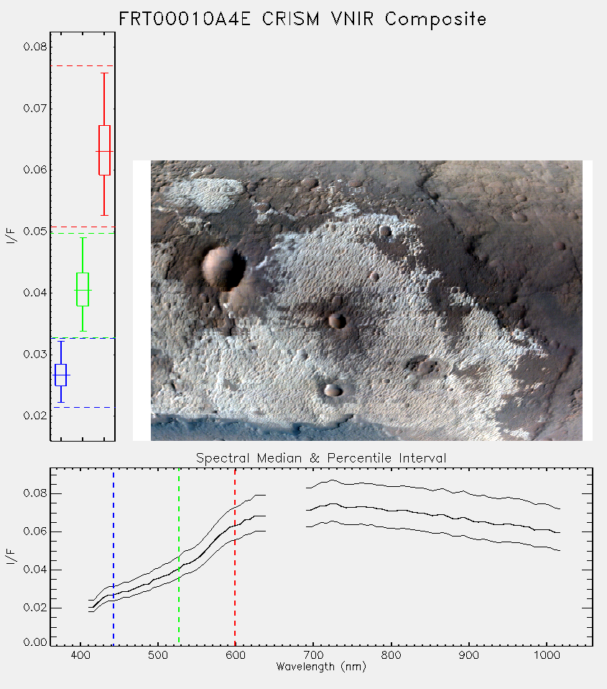Click the 1000 tick label on wavelength axis

coord(547,655)
